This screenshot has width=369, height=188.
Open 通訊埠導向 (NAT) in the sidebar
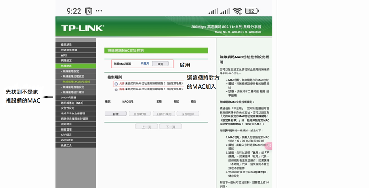click(x=76, y=103)
